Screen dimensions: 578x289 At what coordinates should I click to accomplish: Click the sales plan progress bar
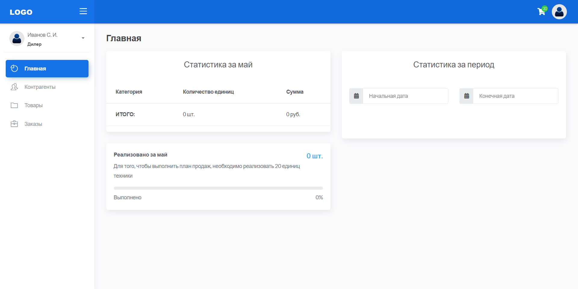pos(218,188)
